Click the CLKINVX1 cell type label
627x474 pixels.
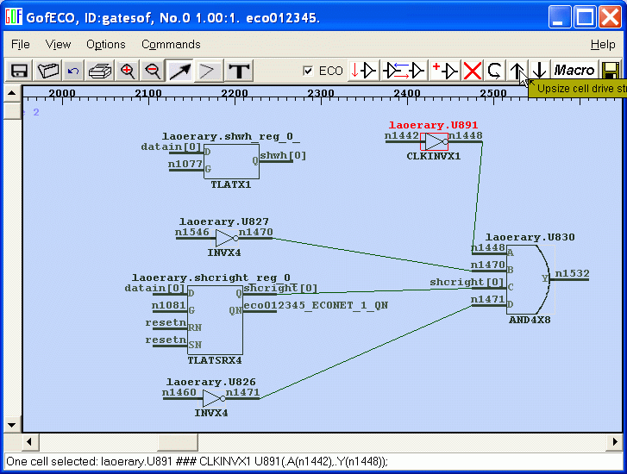tap(434, 156)
